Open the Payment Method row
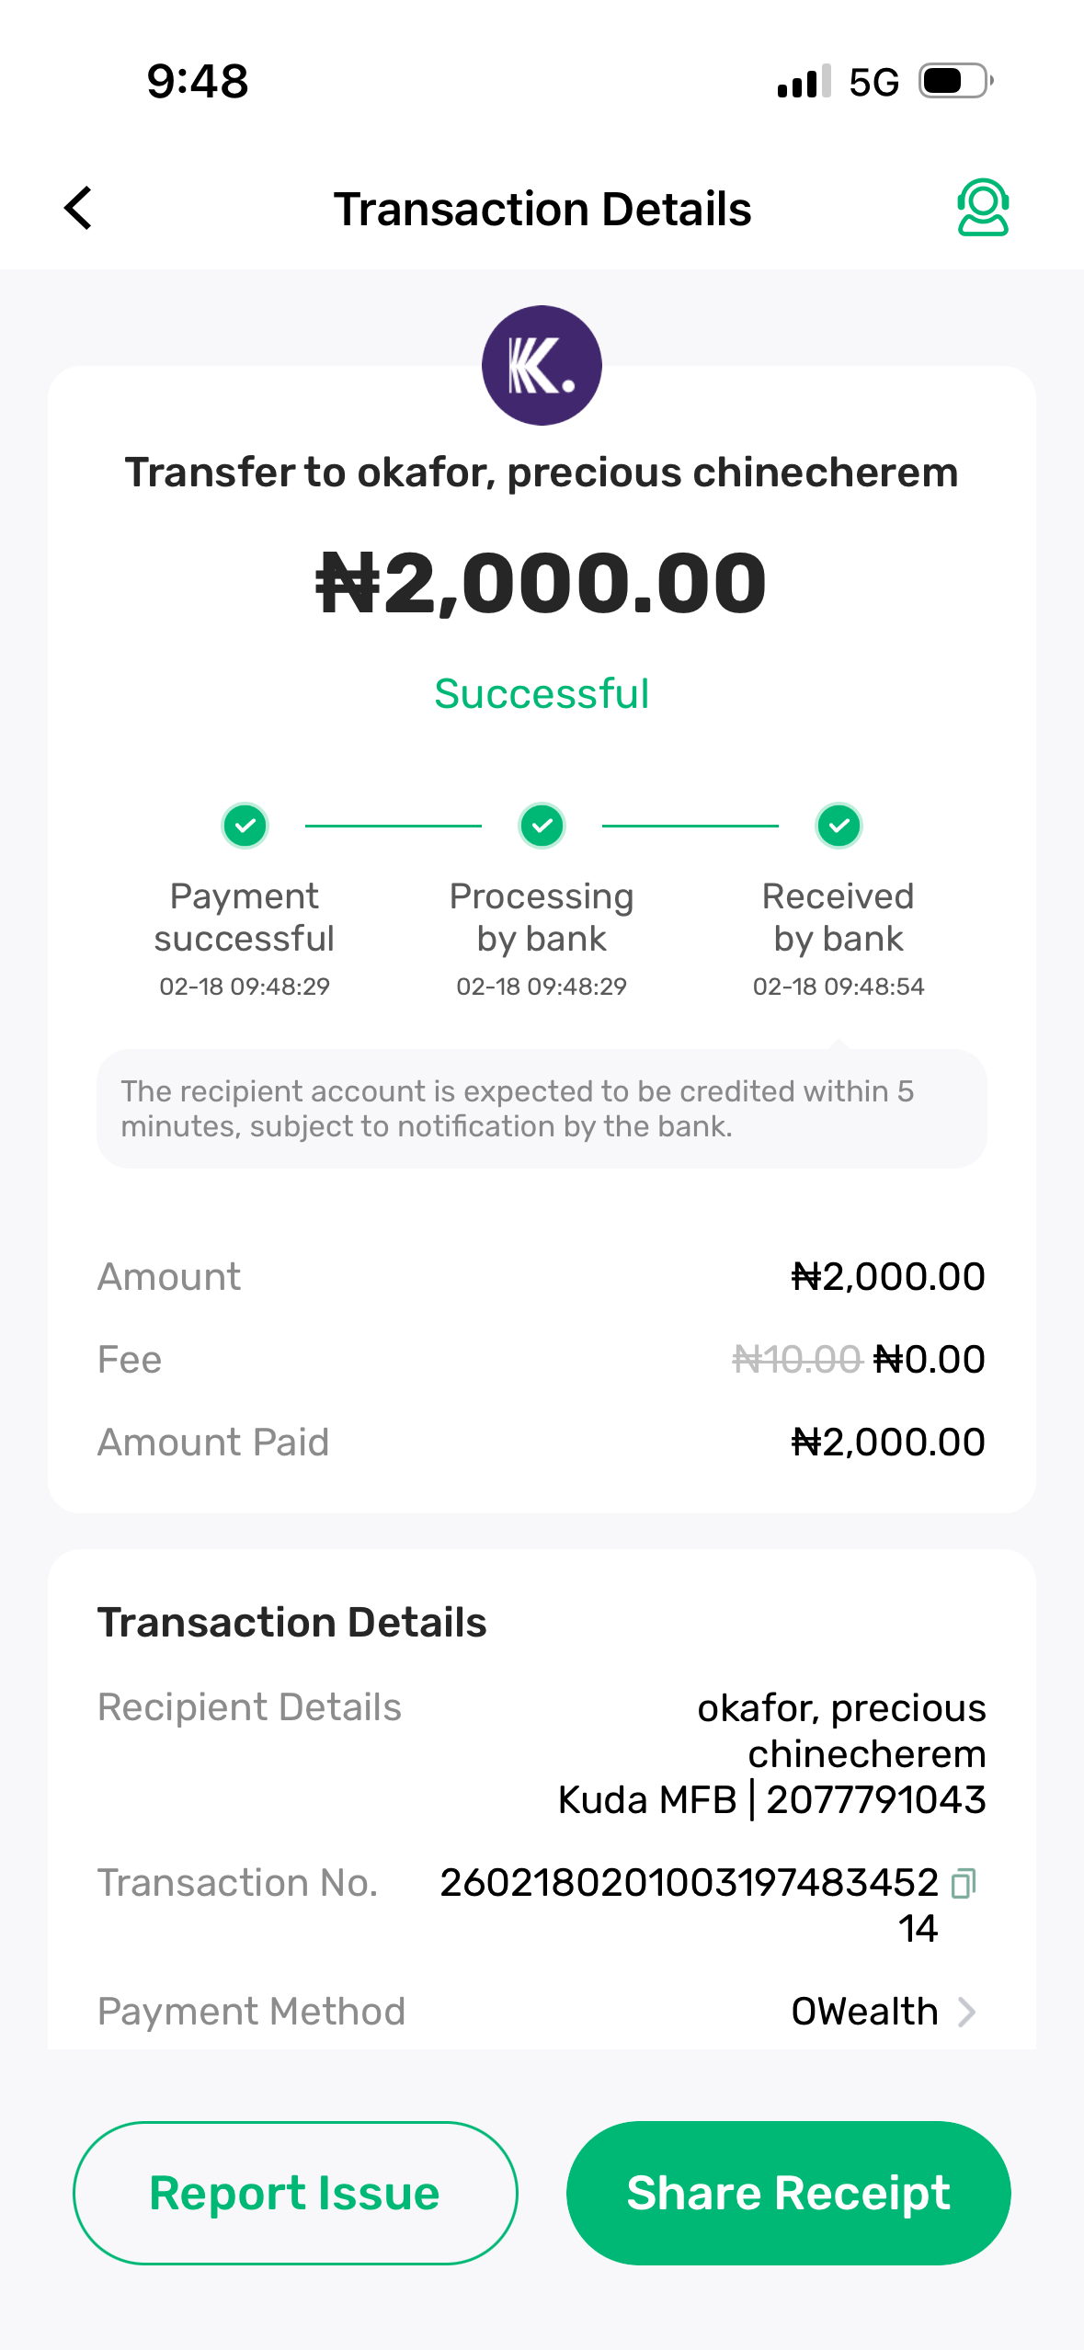 542,2012
